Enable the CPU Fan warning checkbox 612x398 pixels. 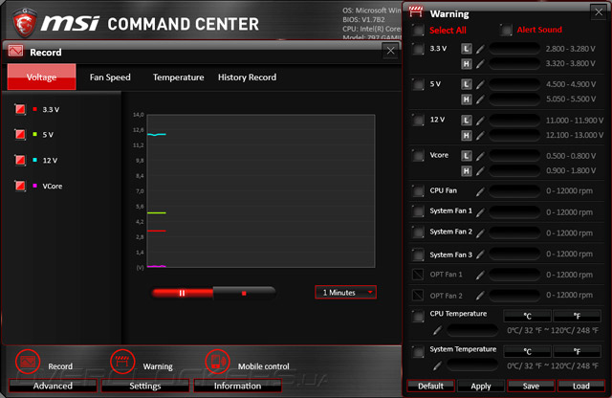tap(418, 191)
